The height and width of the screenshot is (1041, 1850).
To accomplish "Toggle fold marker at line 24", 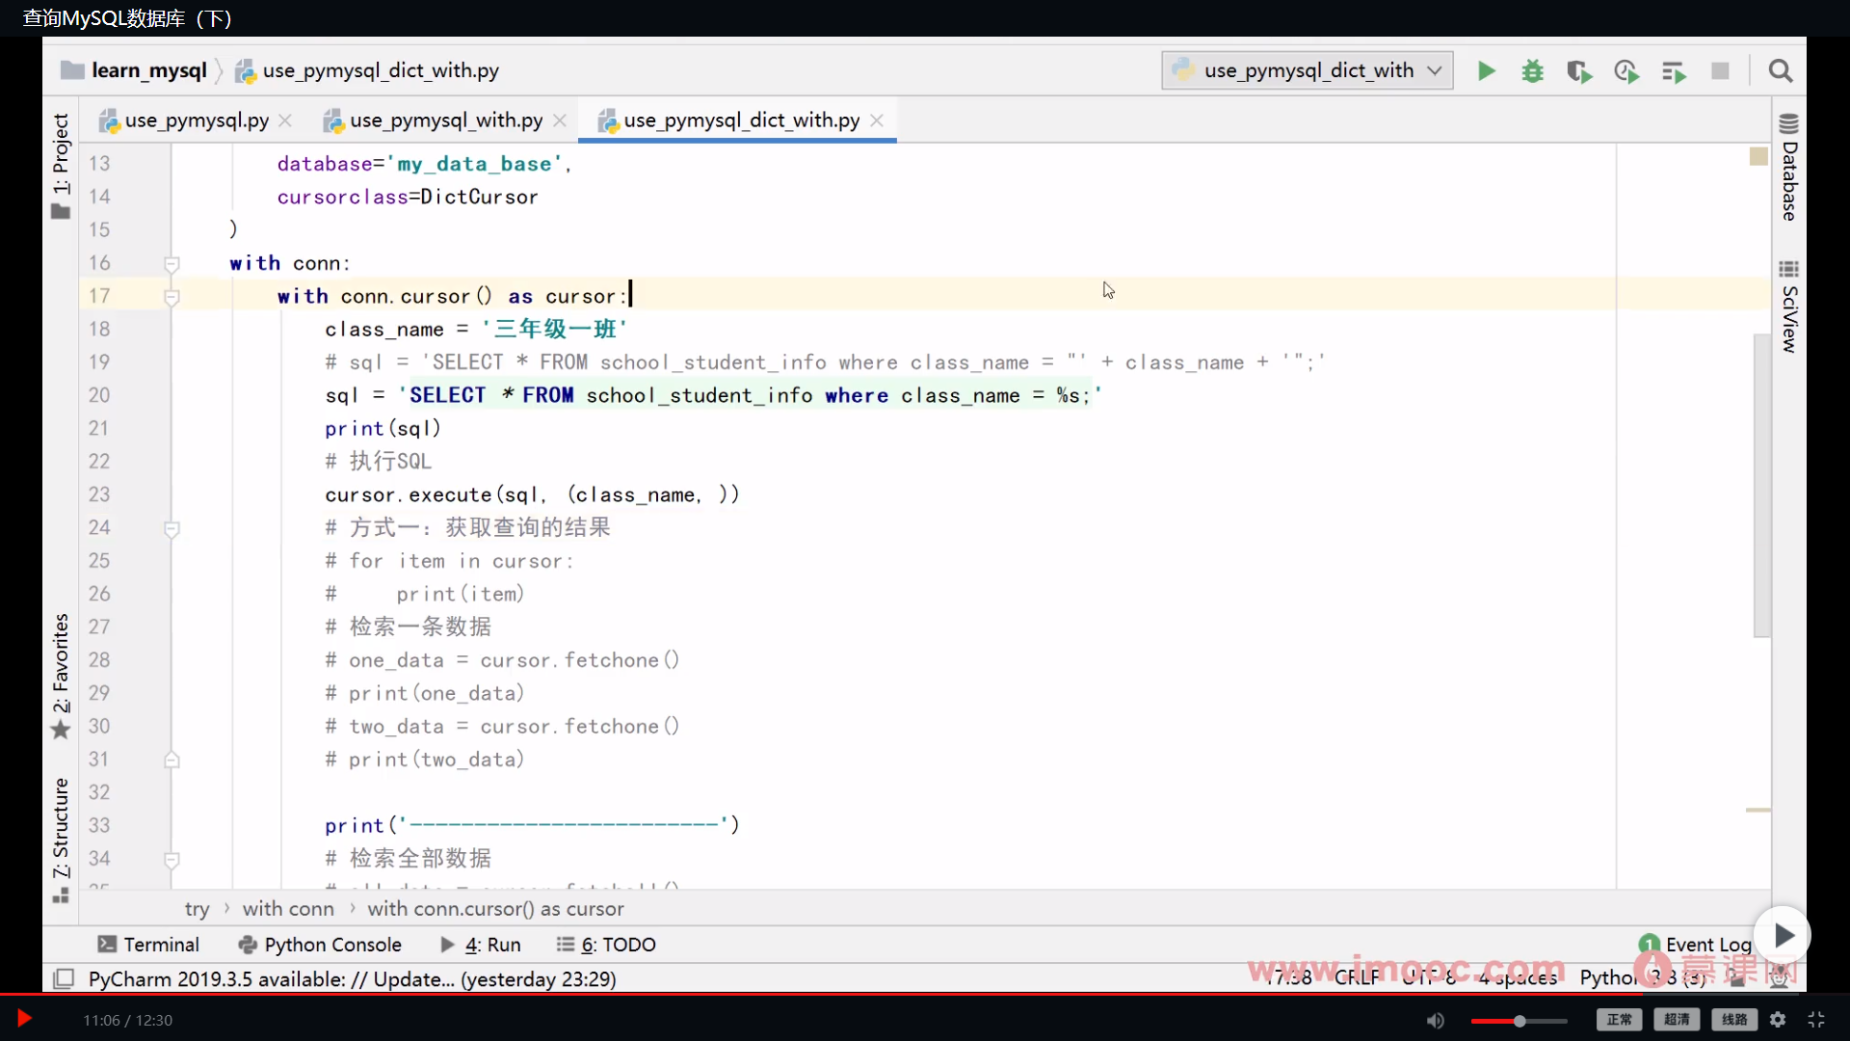I will (172, 528).
